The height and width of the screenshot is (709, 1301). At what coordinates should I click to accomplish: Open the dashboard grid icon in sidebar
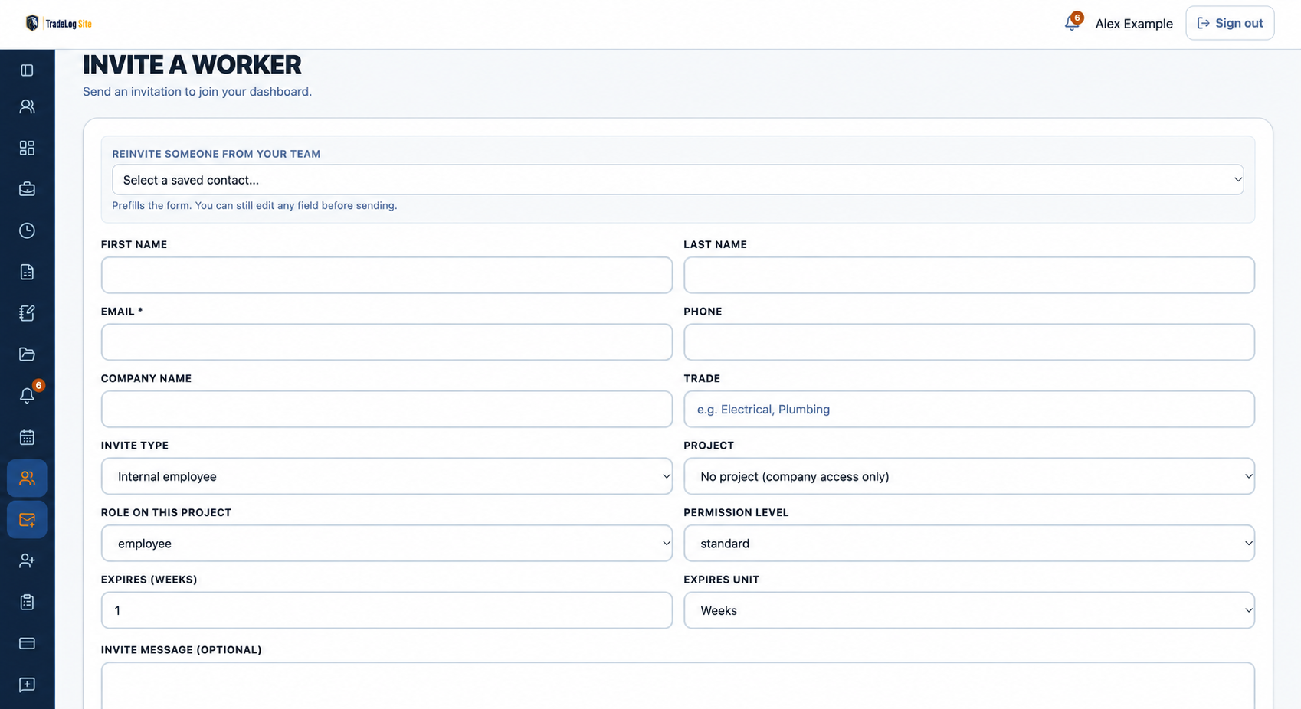tap(27, 148)
